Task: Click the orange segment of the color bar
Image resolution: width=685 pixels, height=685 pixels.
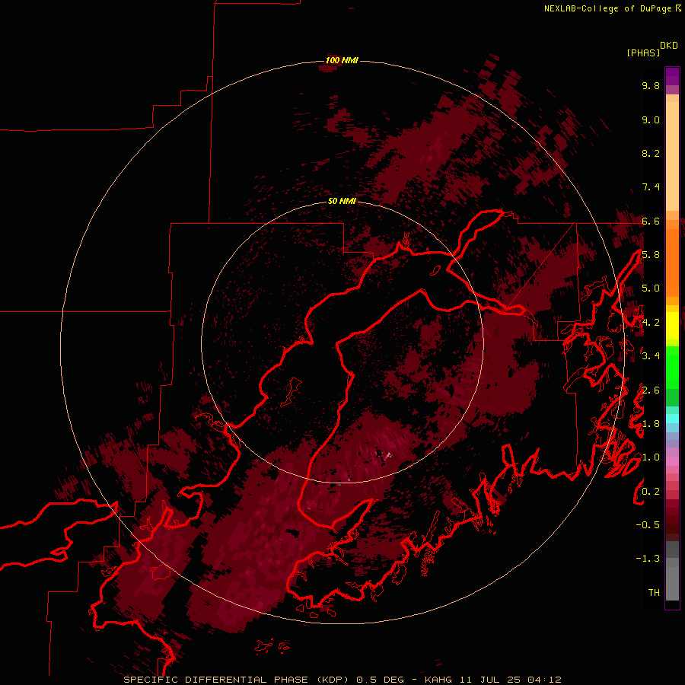Action: [x=672, y=263]
